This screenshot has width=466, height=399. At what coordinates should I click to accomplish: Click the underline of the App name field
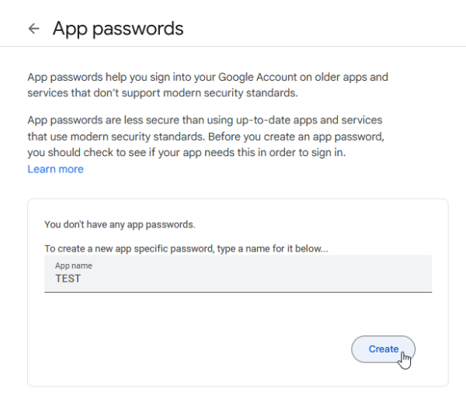click(x=238, y=291)
